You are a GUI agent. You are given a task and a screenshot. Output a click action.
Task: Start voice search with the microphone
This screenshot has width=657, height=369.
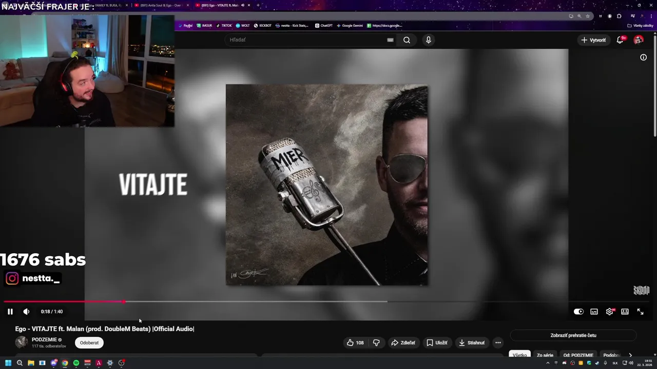[x=428, y=40]
